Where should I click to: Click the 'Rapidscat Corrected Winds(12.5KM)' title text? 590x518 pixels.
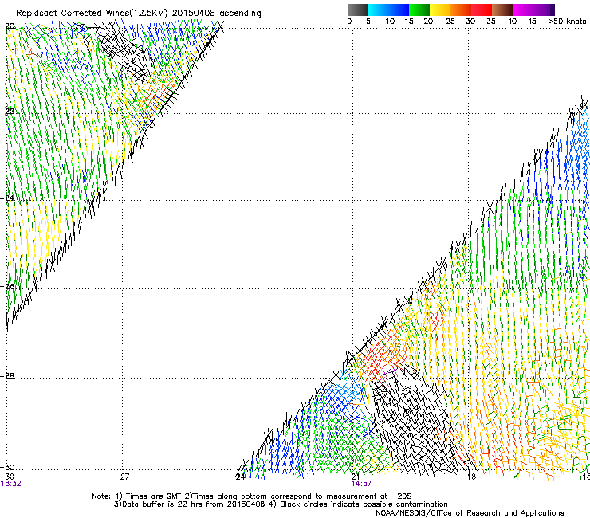(92, 14)
